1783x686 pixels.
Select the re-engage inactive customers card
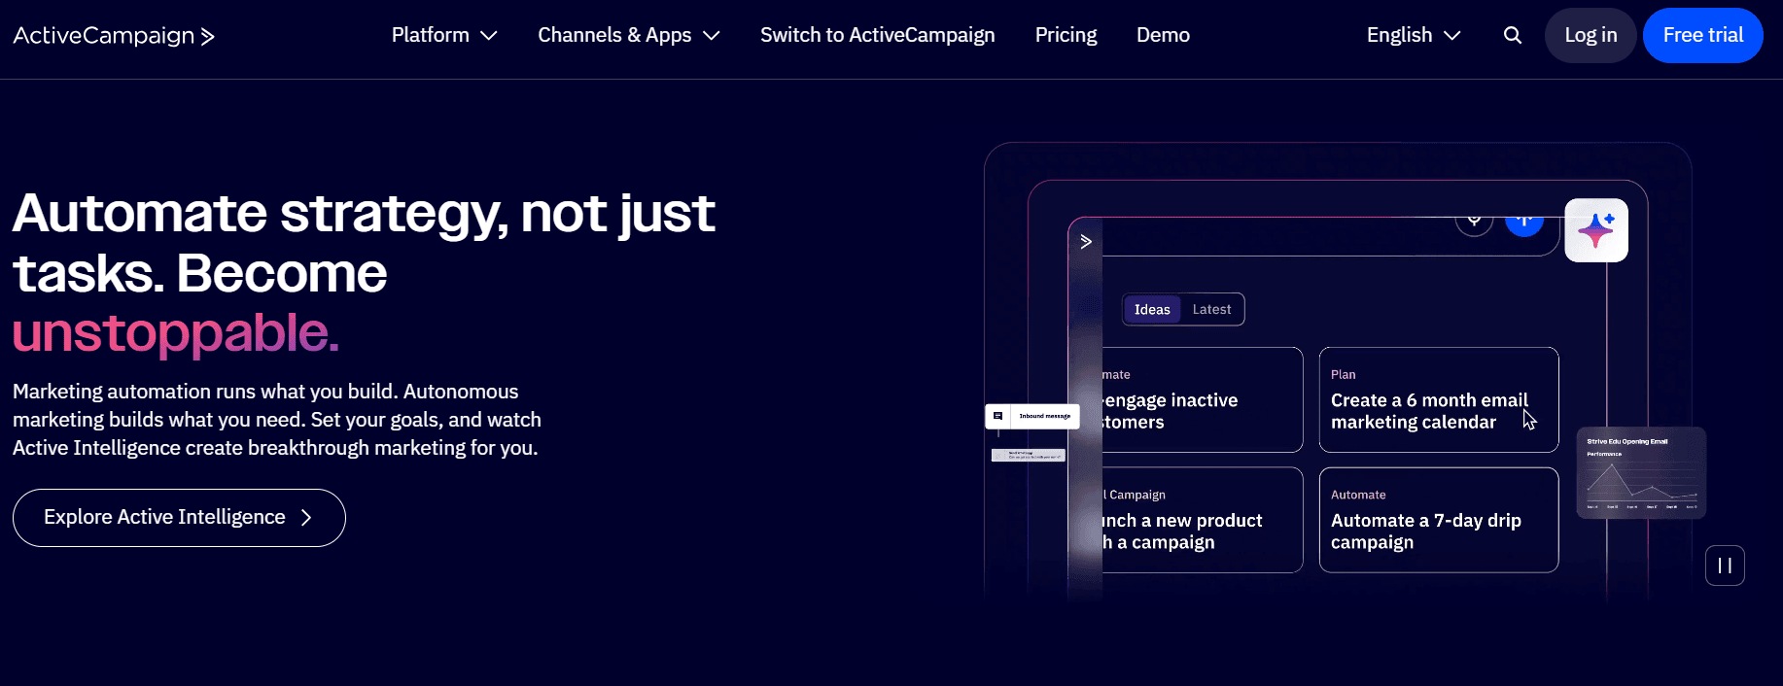point(1203,399)
